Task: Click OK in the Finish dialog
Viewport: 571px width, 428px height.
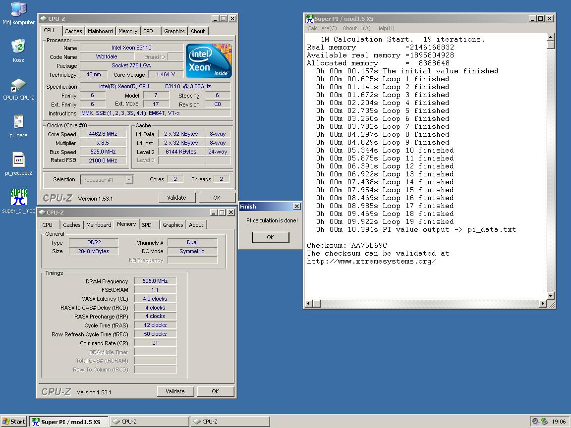Action: [x=270, y=237]
